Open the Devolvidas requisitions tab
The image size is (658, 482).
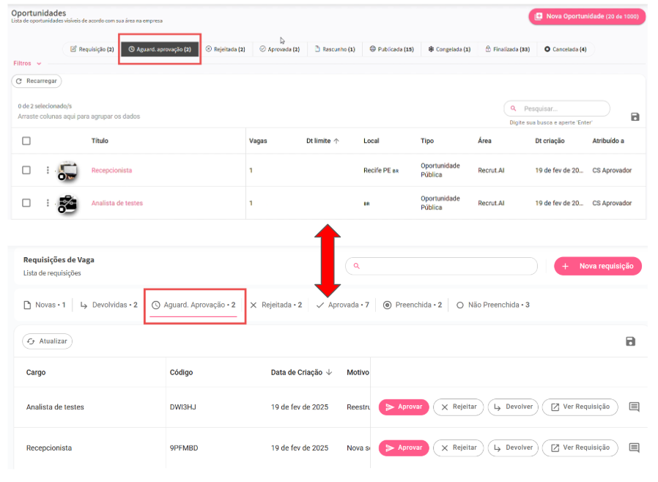click(108, 305)
